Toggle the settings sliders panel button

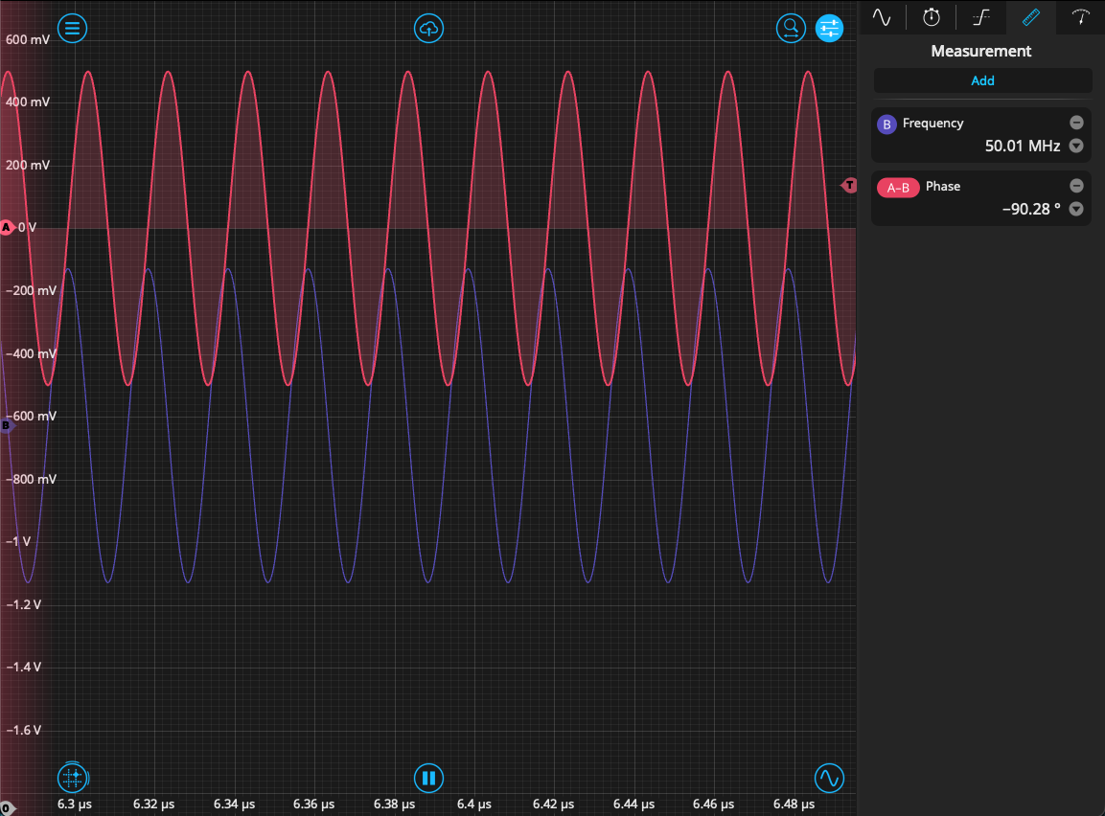pos(829,28)
